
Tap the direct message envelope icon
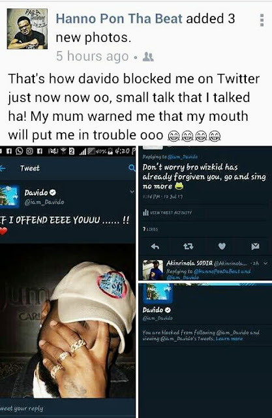(x=255, y=246)
